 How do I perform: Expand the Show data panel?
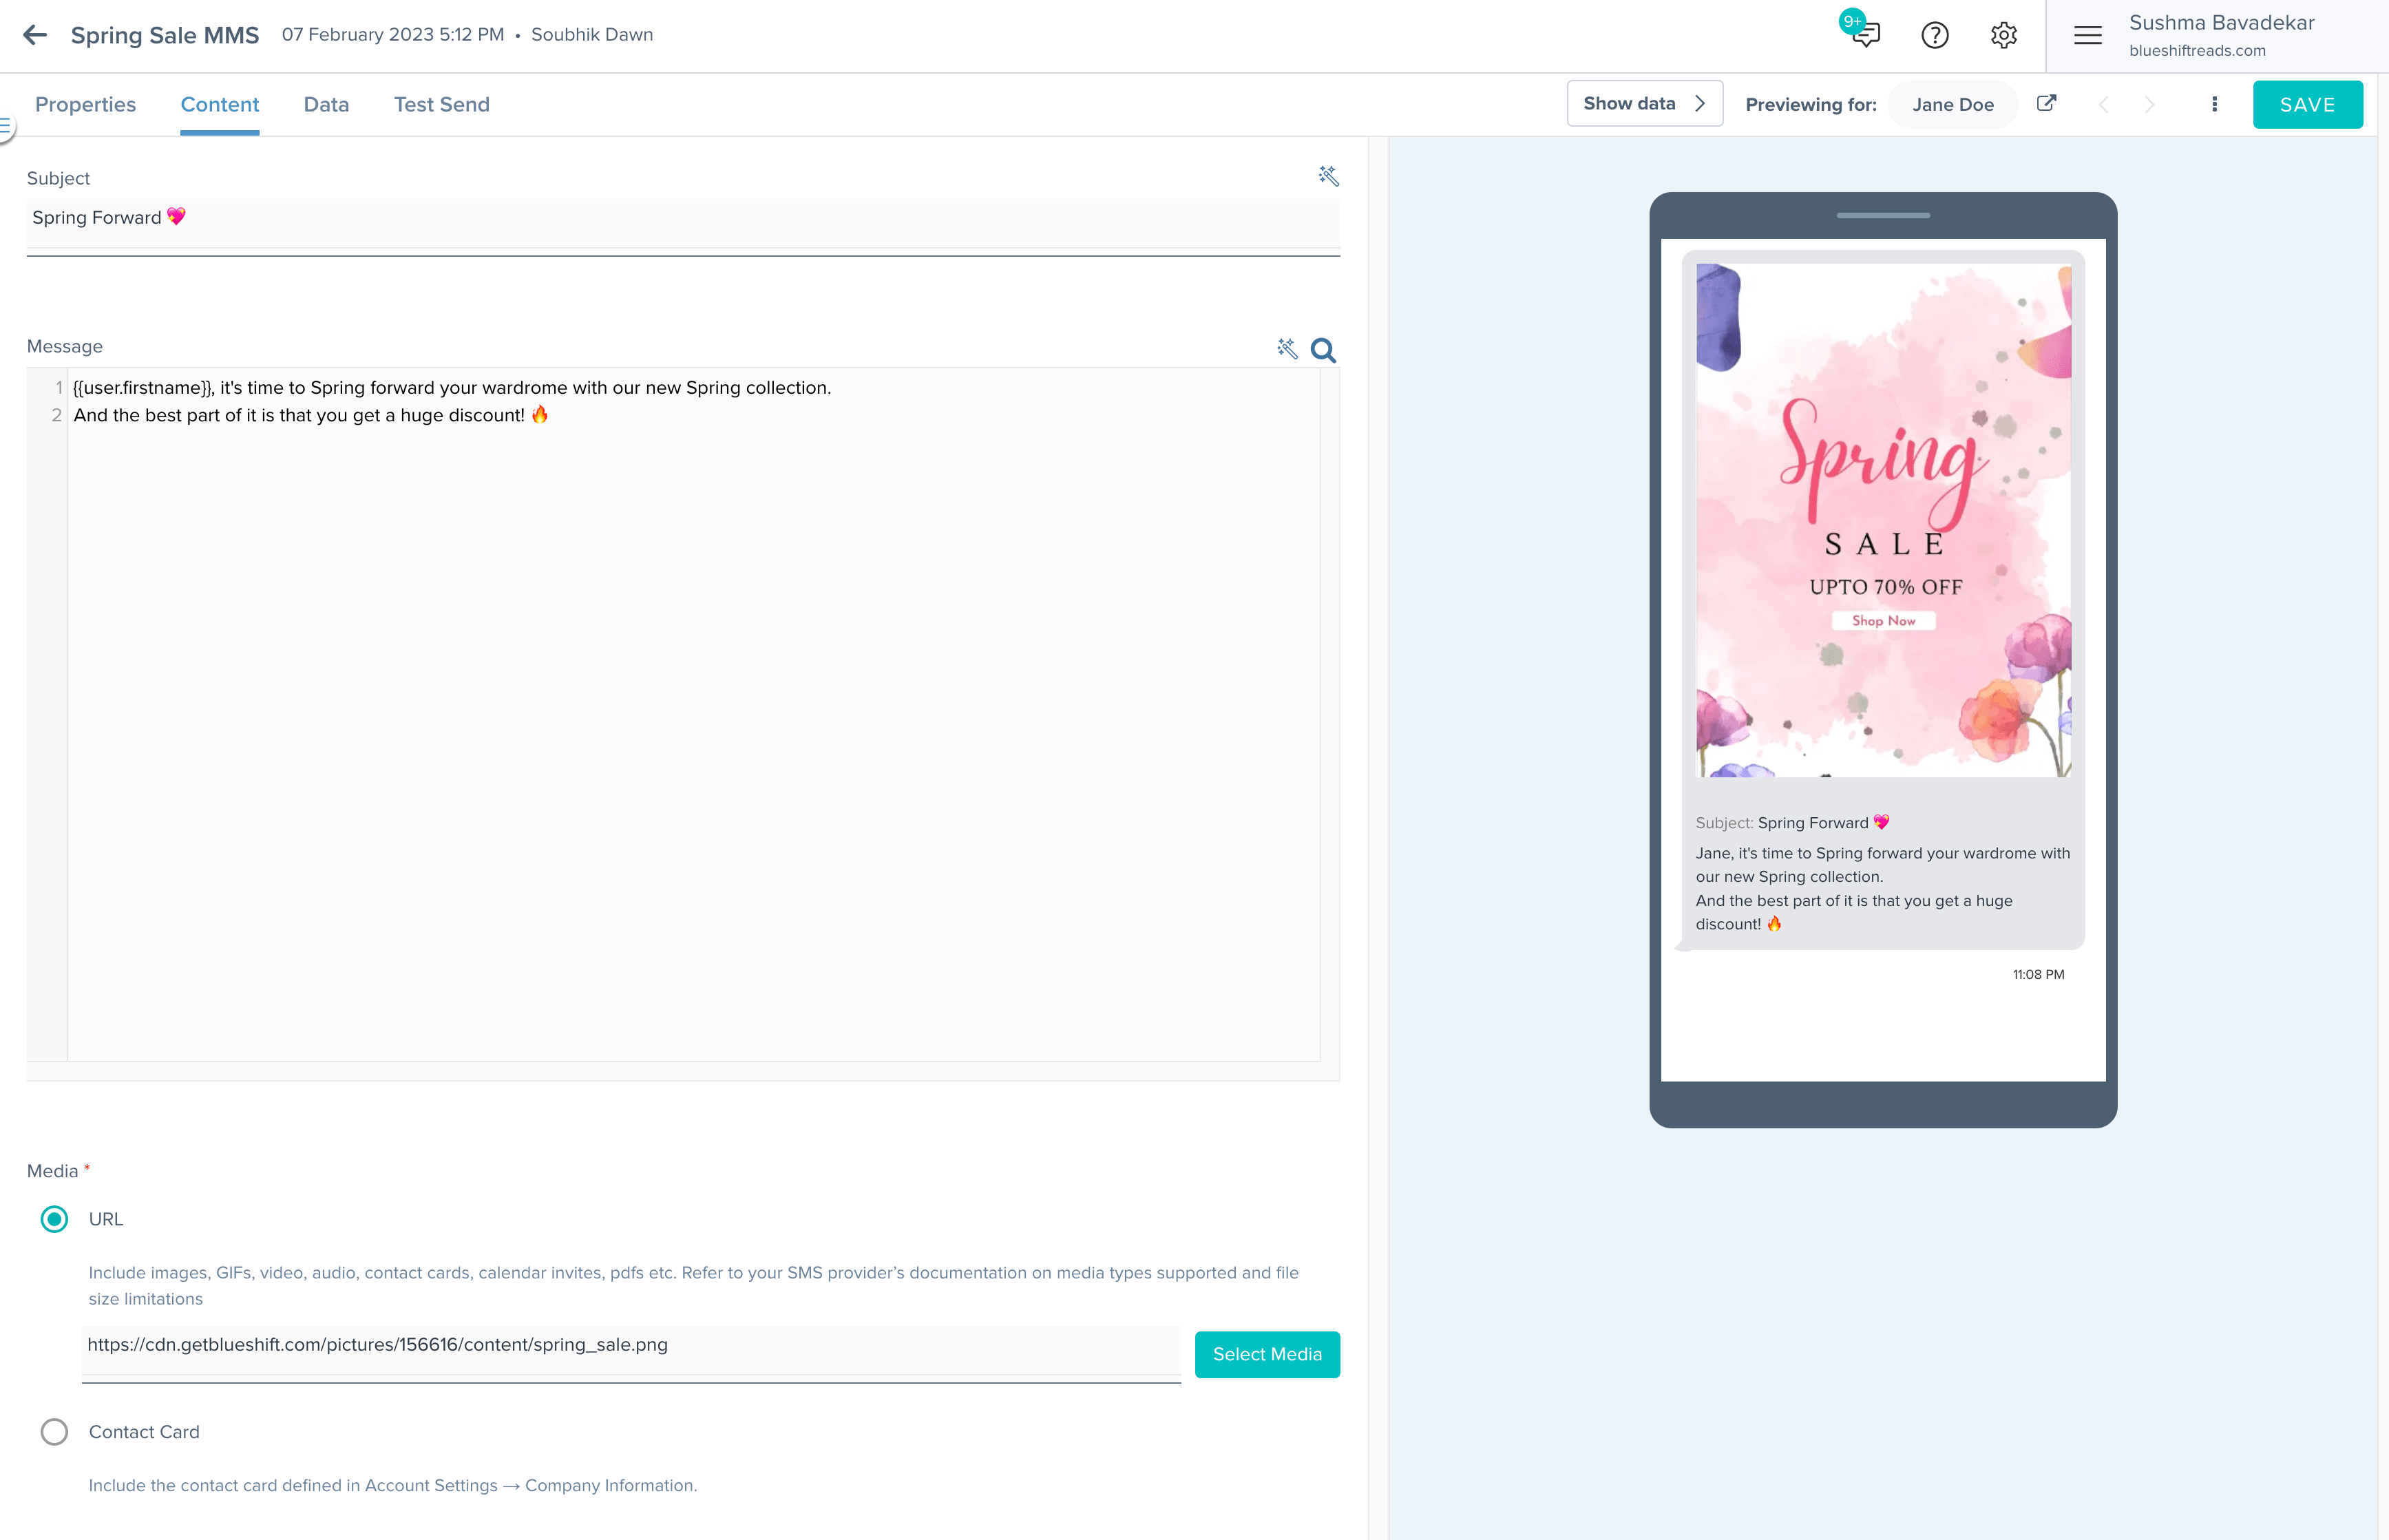(1644, 103)
